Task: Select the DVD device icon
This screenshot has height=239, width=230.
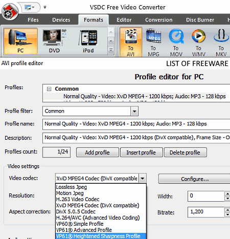Action: [x=54, y=41]
